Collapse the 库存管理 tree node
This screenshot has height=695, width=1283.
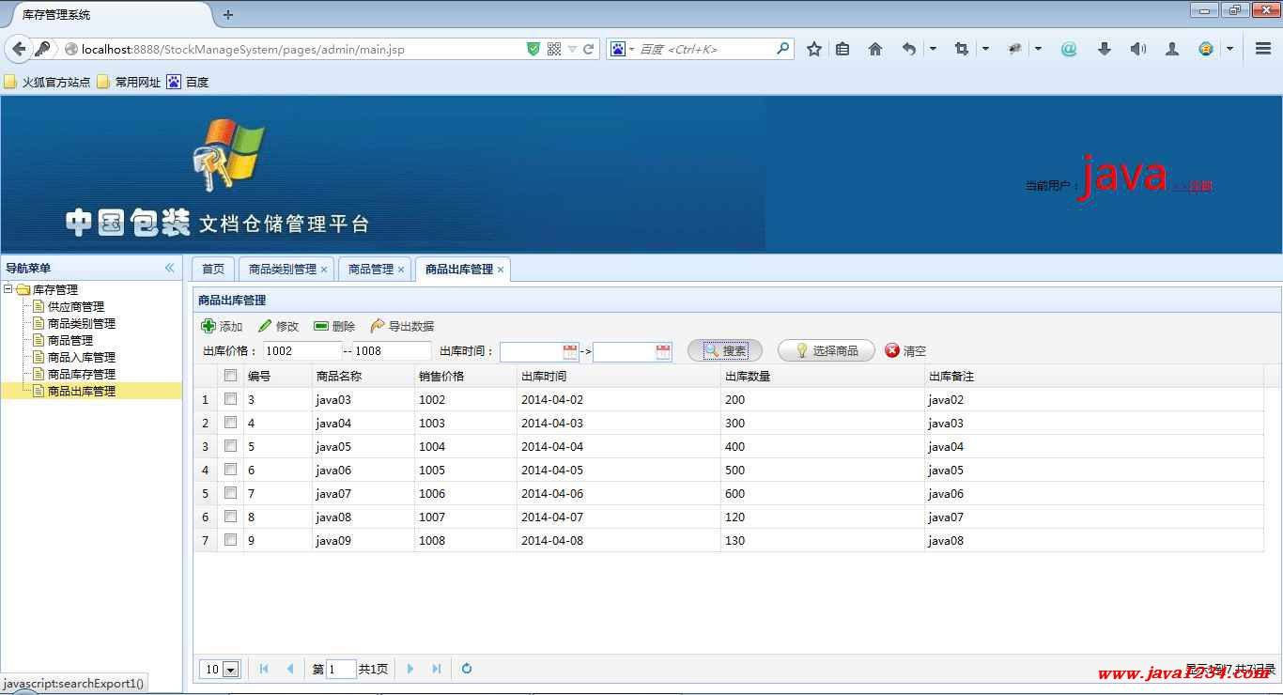point(8,289)
